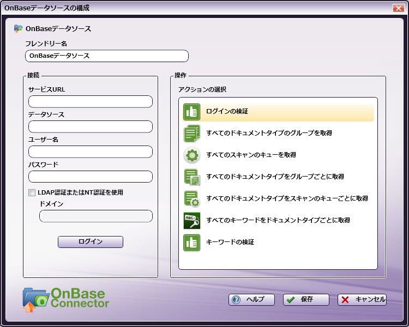The height and width of the screenshot is (327, 409).
Task: Select すべてのキーワードをドキュメントタイプごとに取得 action
Action: 278,220
